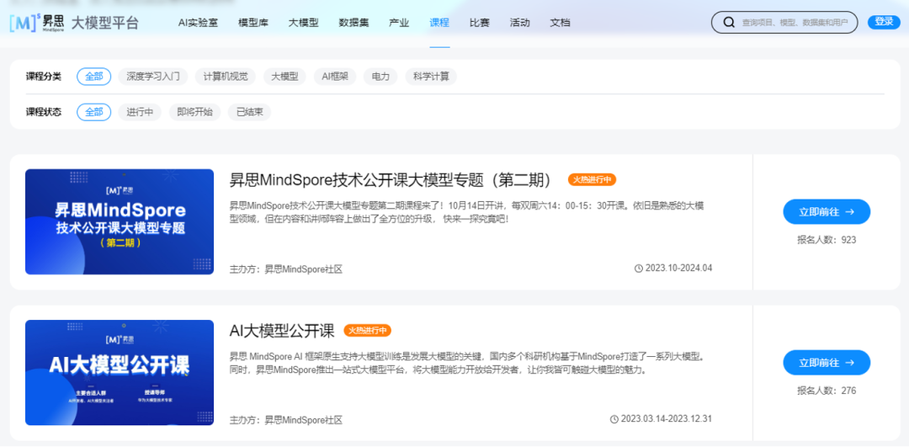Filter course status by 进行中
The height and width of the screenshot is (447, 909).
coord(139,112)
